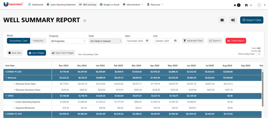Open the Administration menu
This screenshot has height=118, width=268.
tap(133, 5)
